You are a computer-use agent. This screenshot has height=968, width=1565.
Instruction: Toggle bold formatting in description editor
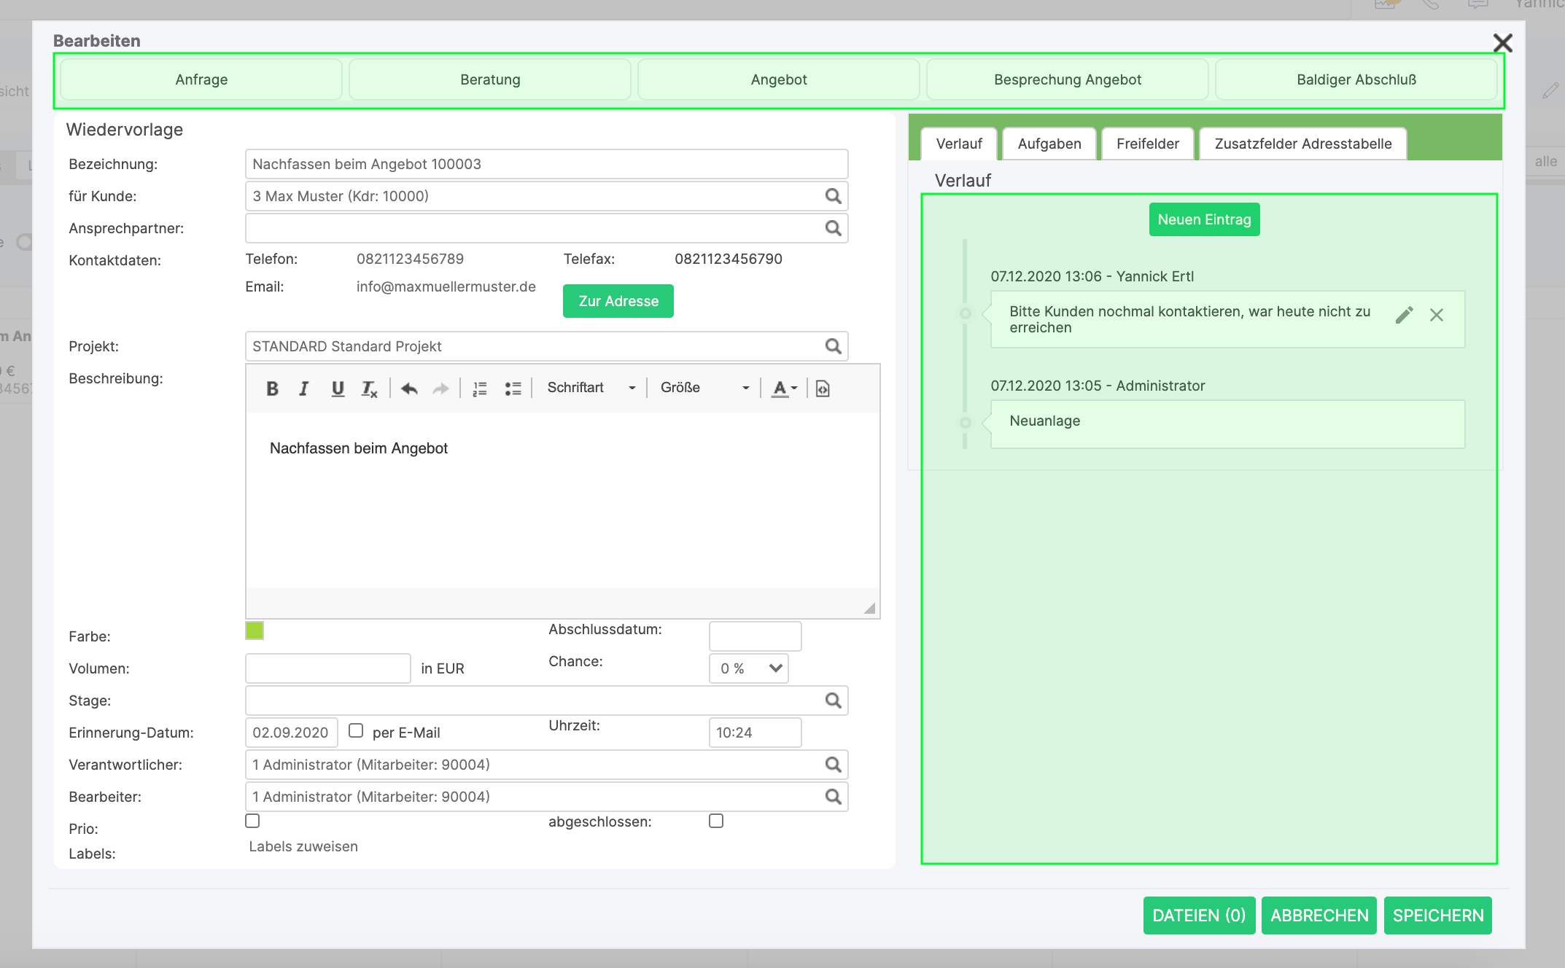[x=272, y=389]
